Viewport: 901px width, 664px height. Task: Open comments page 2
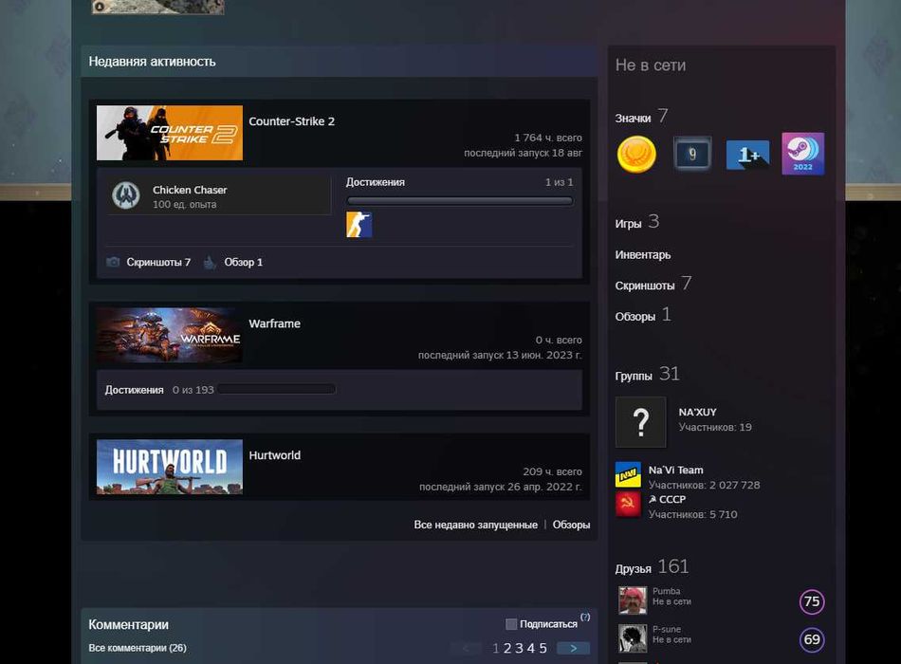coord(507,649)
